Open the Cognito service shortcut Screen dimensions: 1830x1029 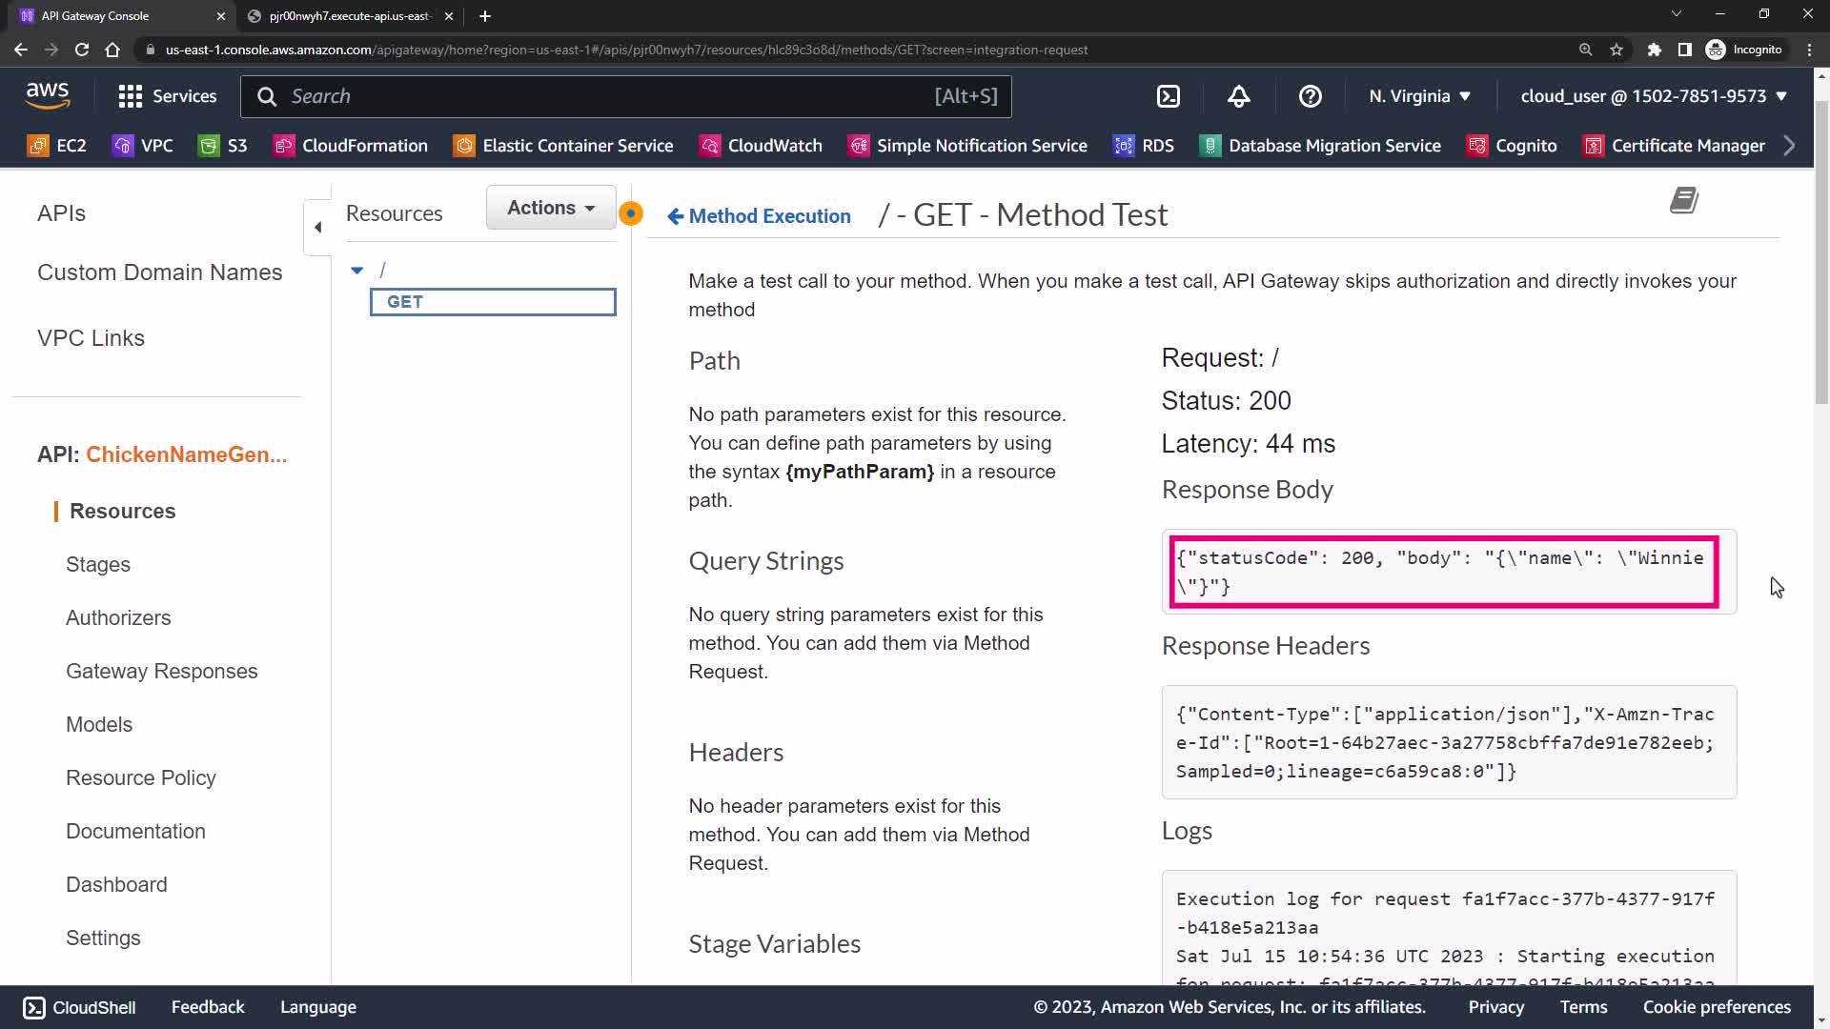pyautogui.click(x=1513, y=146)
